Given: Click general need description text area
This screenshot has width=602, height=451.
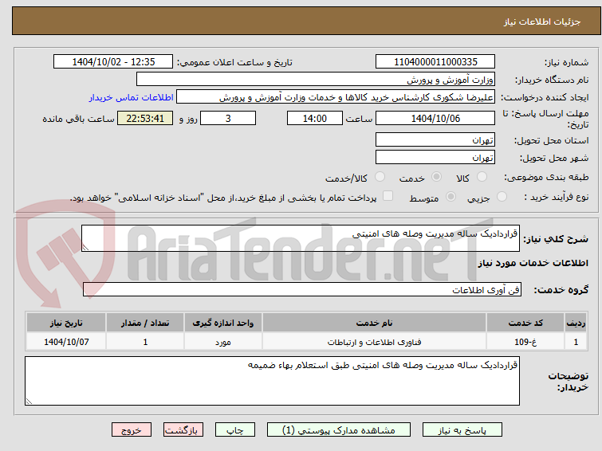Looking at the screenshot, I should [x=301, y=238].
